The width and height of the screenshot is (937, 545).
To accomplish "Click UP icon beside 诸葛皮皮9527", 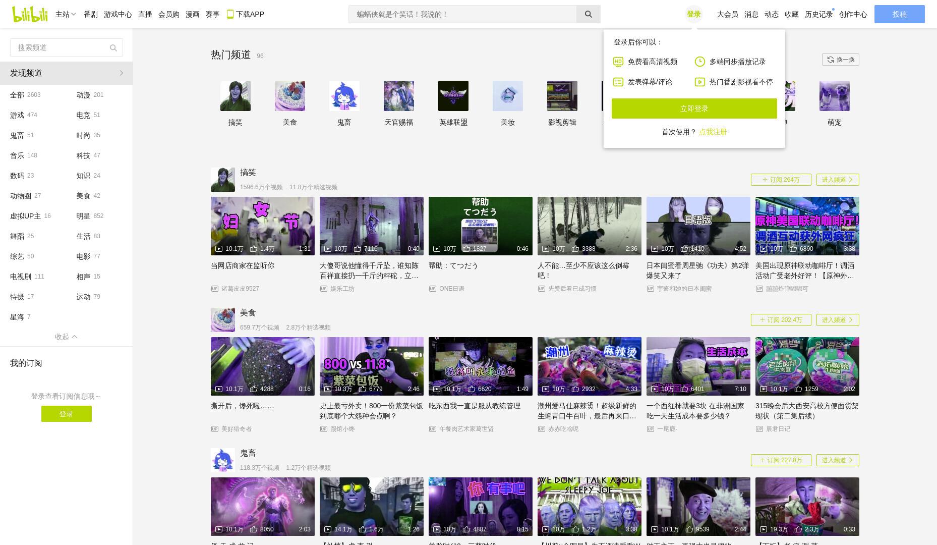I will coord(215,289).
